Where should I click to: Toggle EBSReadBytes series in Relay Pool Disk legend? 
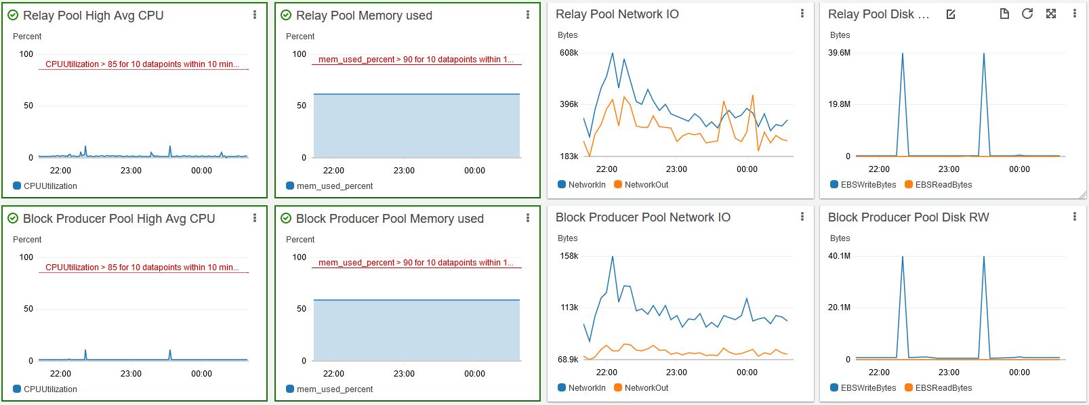[x=939, y=184]
